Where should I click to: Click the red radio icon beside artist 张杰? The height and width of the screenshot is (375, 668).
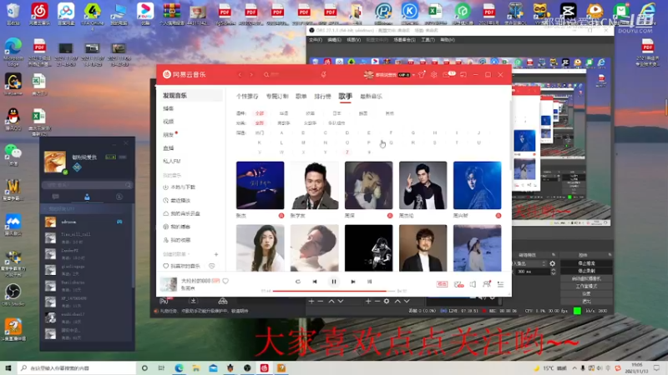[x=281, y=216]
